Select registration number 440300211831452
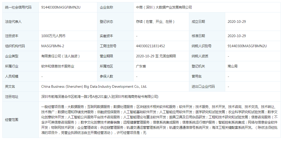The width and height of the screenshot is (284, 142). (x=150, y=46)
